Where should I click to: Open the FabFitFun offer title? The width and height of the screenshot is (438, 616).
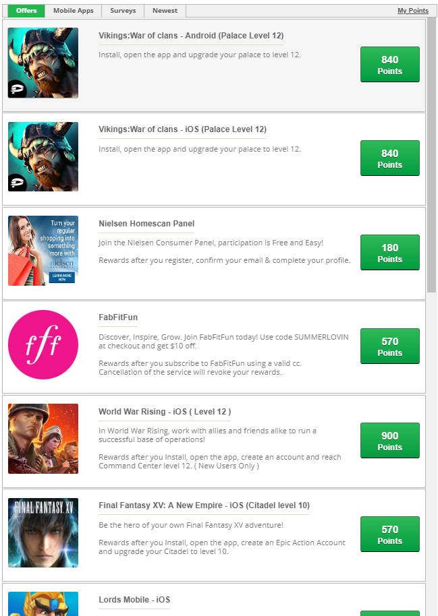click(x=118, y=317)
